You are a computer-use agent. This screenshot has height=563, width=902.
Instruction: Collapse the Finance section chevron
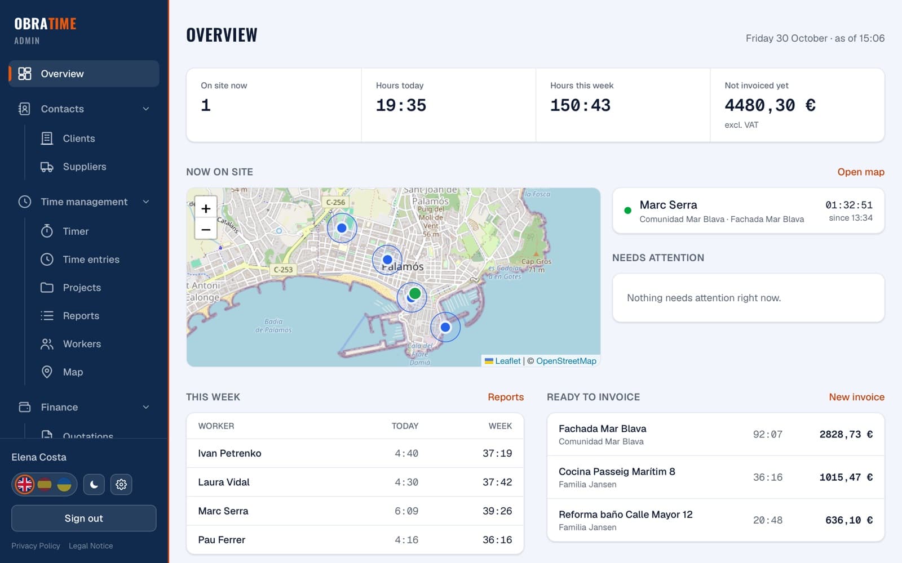pyautogui.click(x=146, y=407)
